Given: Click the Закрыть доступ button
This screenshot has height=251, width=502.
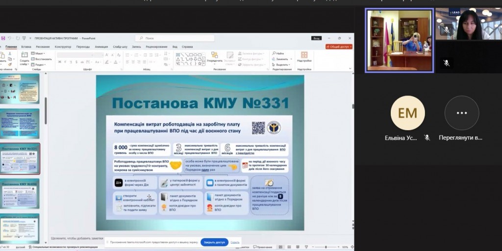Looking at the screenshot, I should coord(214,242).
